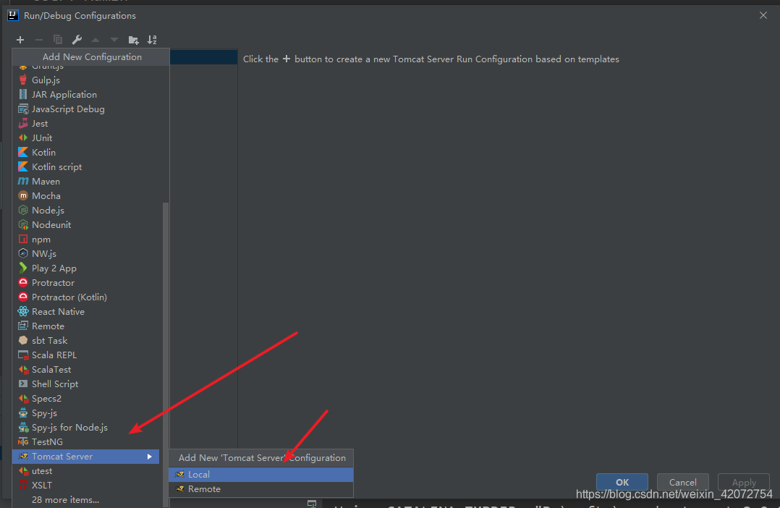Click the Sort Configurations alphabetically icon
This screenshot has height=508, width=780.
pyautogui.click(x=152, y=40)
